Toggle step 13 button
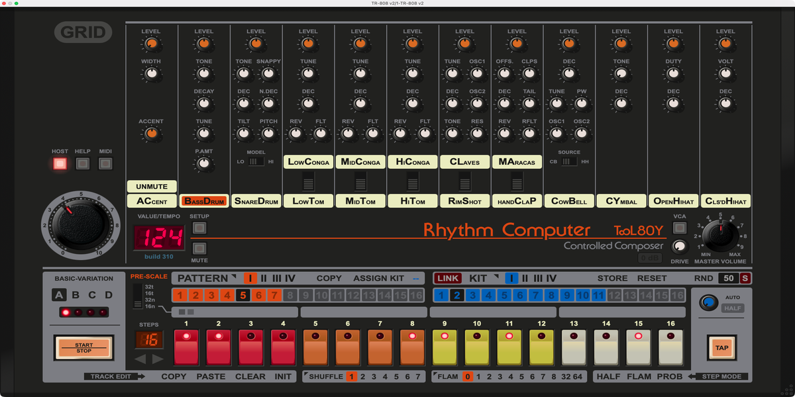This screenshot has height=397, width=795. tap(574, 347)
